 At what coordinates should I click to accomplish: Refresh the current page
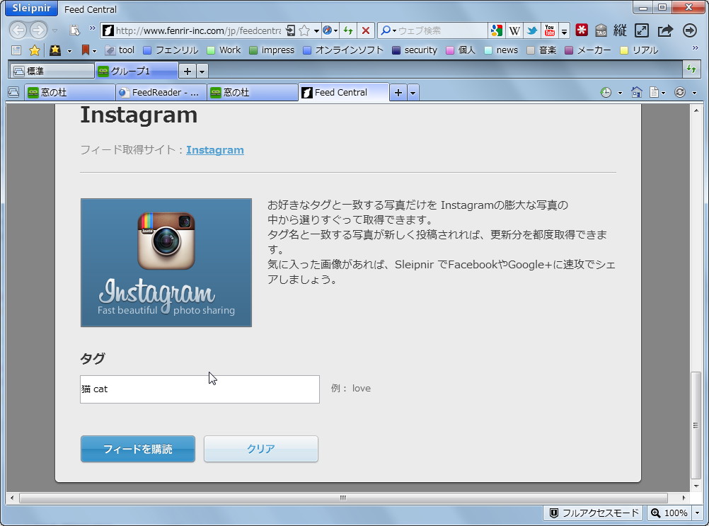pos(348,30)
